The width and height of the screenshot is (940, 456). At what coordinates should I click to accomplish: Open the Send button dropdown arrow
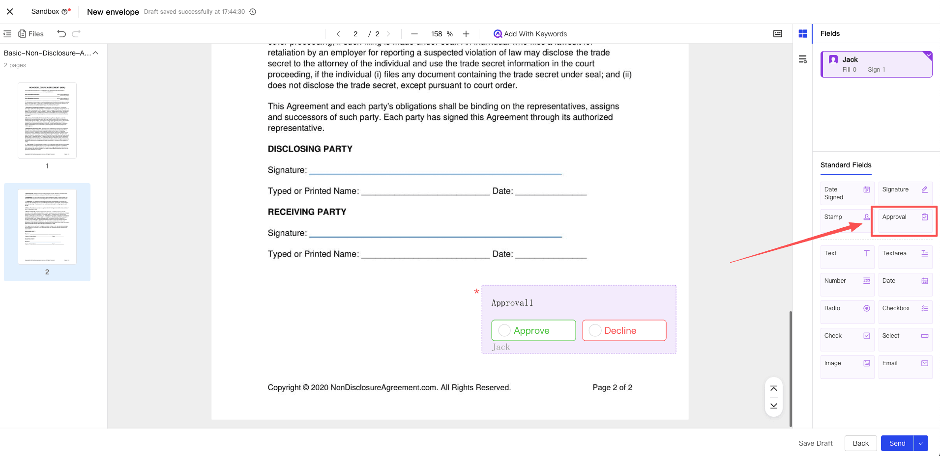point(921,443)
